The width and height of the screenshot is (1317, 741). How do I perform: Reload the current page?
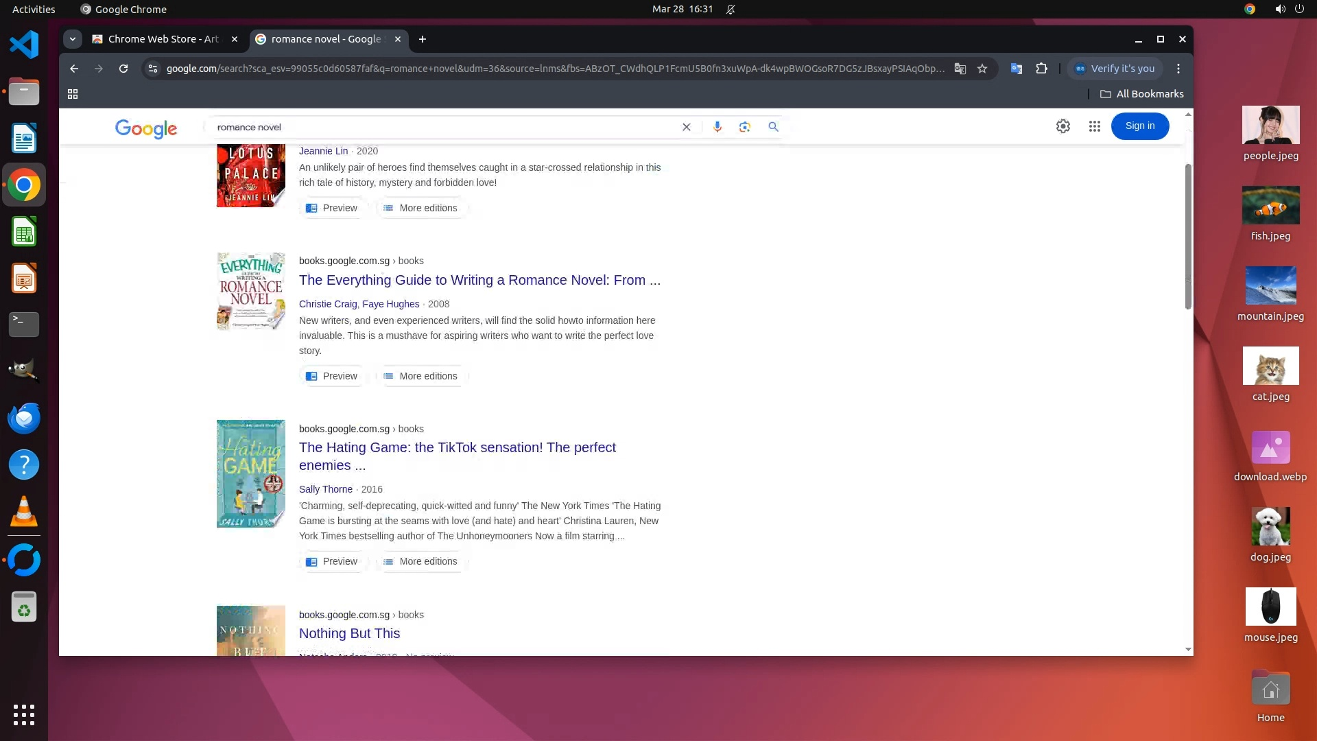[x=123, y=69]
